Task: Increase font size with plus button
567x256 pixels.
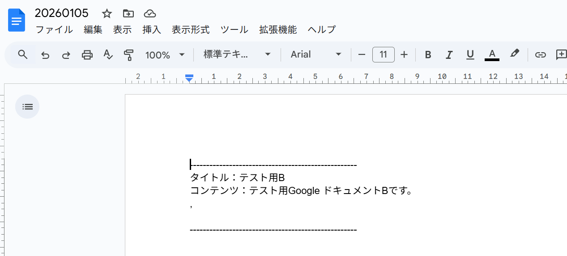Action: pyautogui.click(x=404, y=54)
